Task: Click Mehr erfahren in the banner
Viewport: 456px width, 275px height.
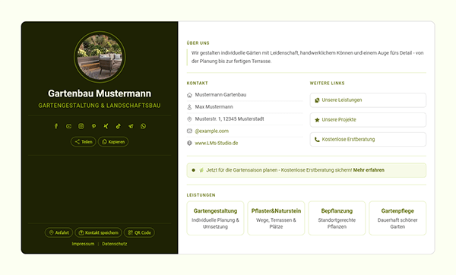Action: click(369, 170)
